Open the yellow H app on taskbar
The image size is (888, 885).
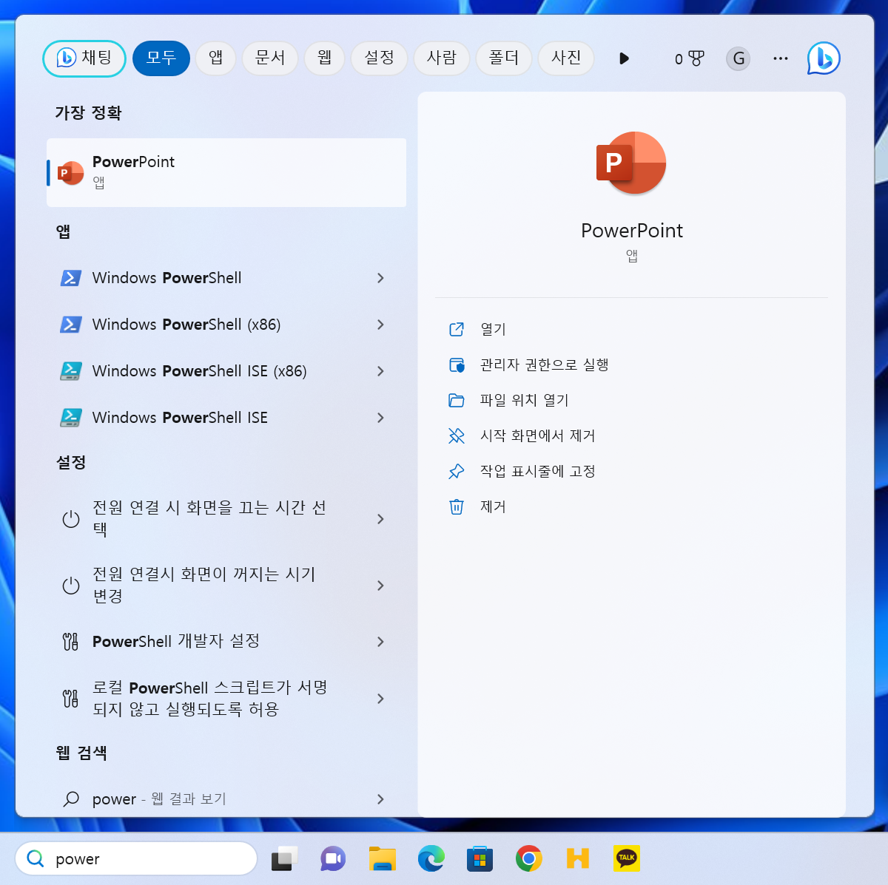coord(578,858)
